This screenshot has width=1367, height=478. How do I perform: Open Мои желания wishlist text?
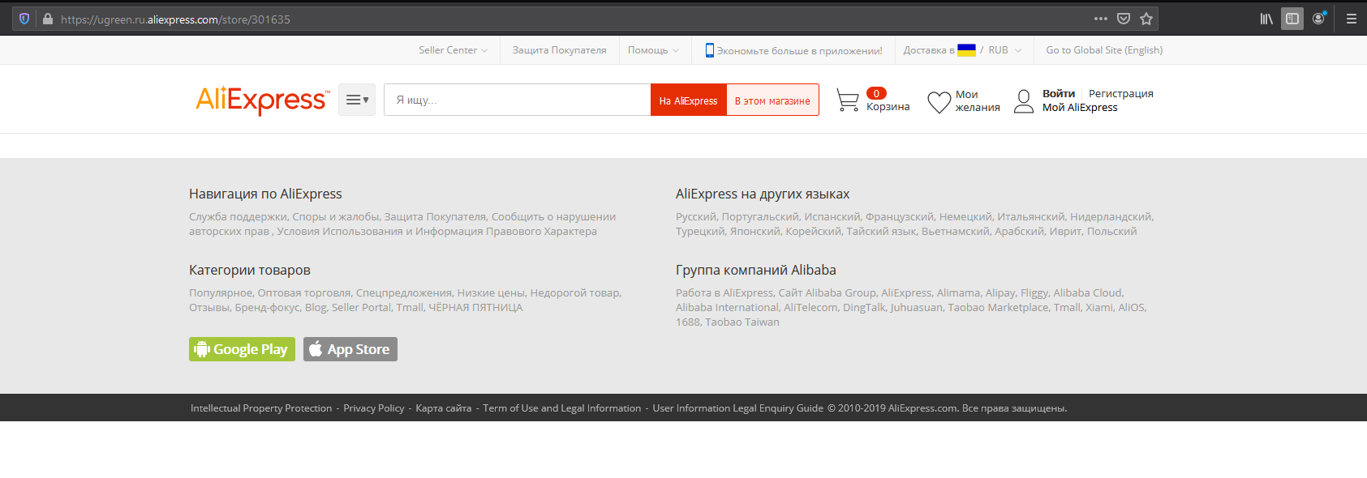(978, 101)
